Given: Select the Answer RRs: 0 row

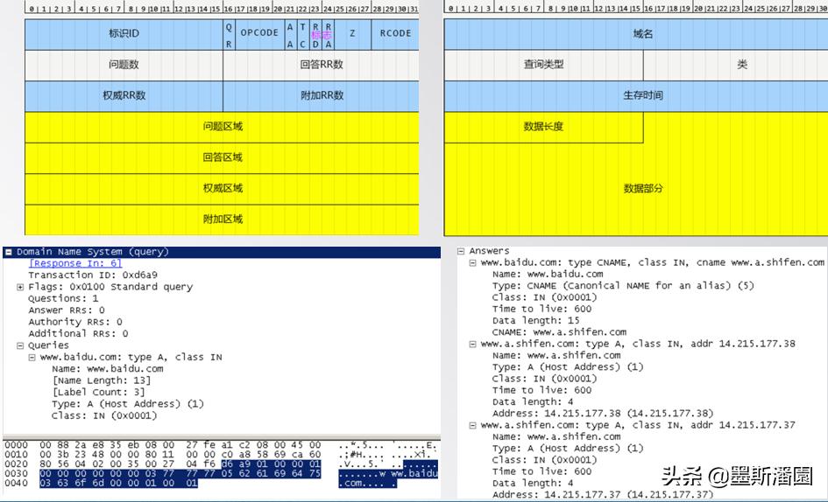Looking at the screenshot, I should [x=67, y=310].
